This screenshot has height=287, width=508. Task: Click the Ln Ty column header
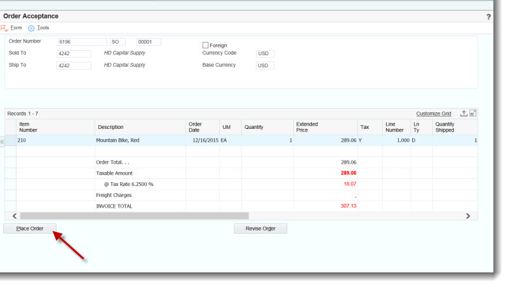pyautogui.click(x=422, y=127)
